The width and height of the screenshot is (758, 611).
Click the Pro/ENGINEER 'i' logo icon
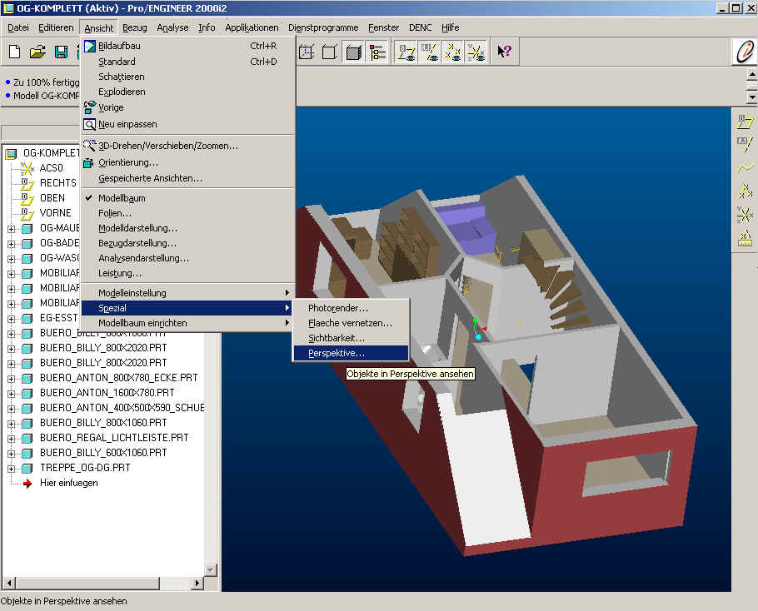point(745,52)
